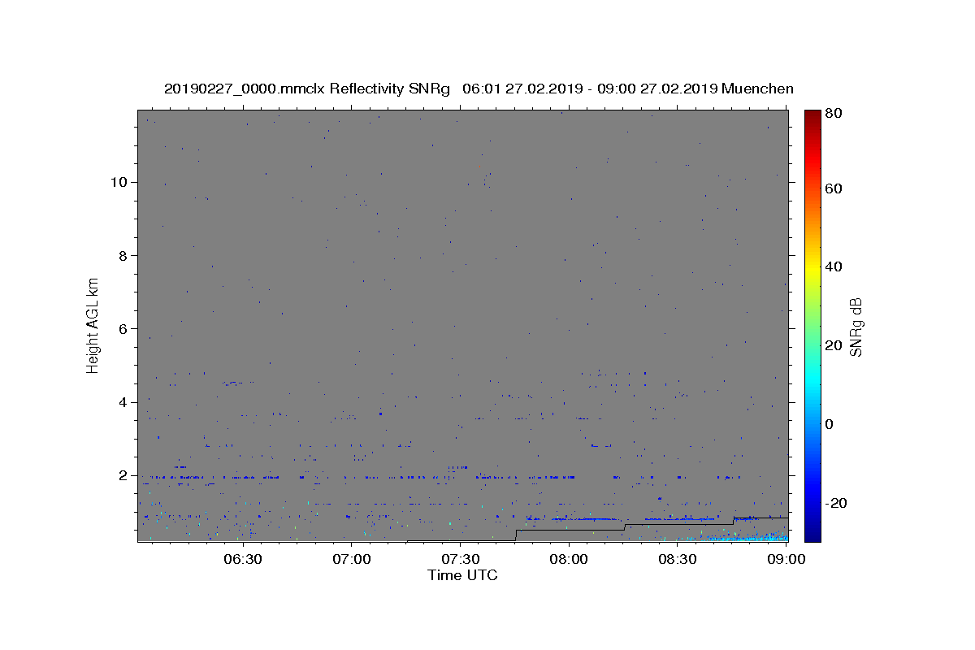Click the height tick label 10

[121, 182]
